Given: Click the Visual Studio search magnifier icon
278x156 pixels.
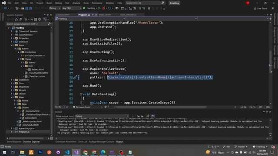Looking at the screenshot, I should coord(163,3).
